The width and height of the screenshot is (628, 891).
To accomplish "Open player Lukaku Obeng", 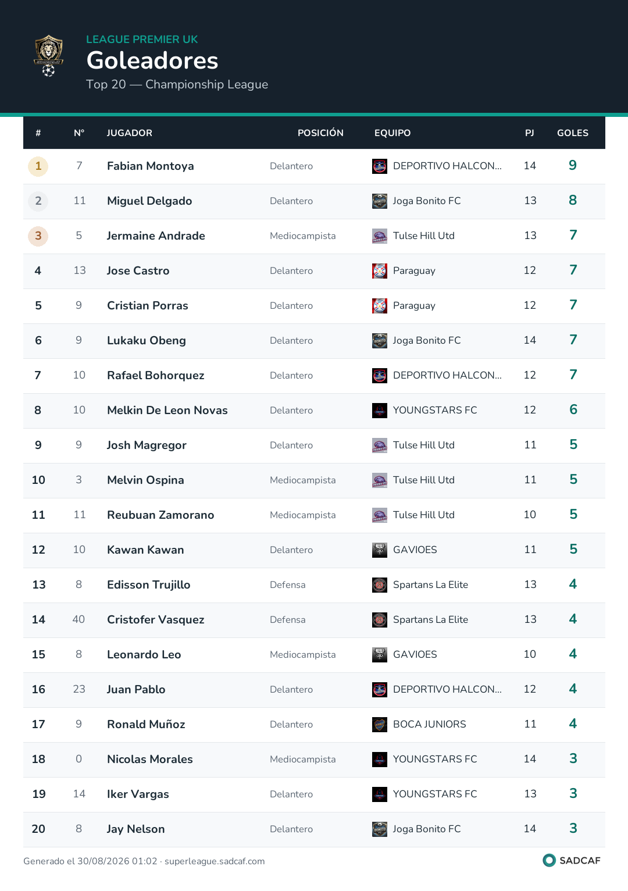I will (147, 341).
